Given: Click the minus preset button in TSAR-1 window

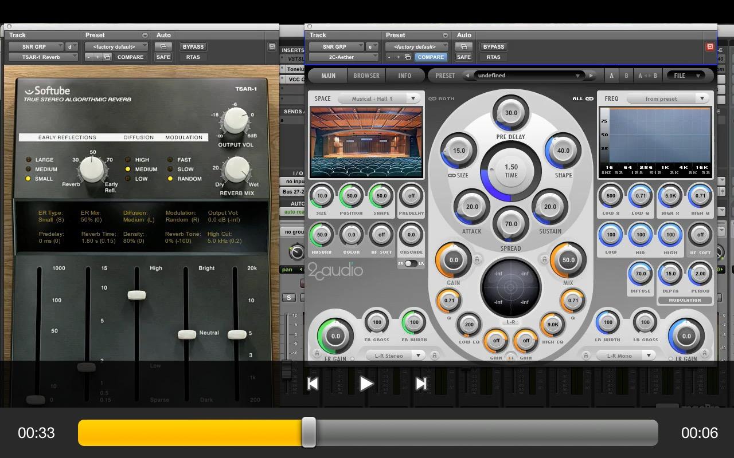Looking at the screenshot, I should point(89,57).
